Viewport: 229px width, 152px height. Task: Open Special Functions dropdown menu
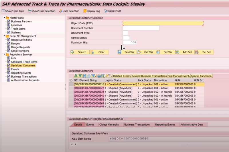(x=202, y=76)
